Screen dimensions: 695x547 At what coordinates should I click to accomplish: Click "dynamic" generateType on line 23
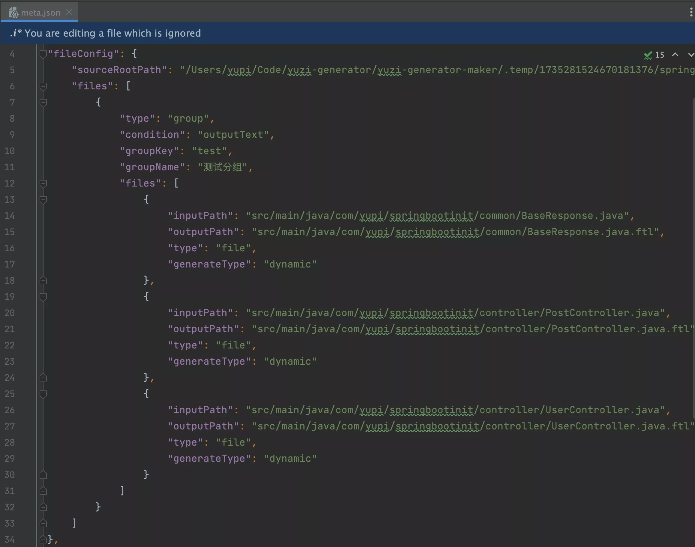[290, 362]
